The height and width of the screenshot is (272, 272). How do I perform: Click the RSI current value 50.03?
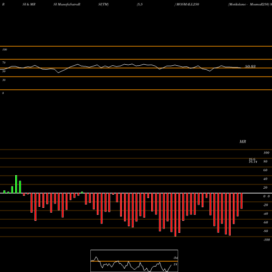[250, 66]
